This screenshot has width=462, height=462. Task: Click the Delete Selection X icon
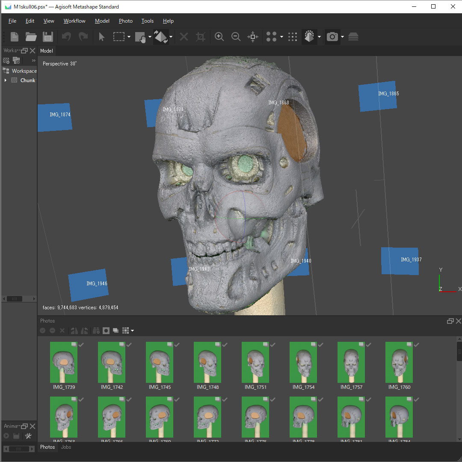pos(184,37)
